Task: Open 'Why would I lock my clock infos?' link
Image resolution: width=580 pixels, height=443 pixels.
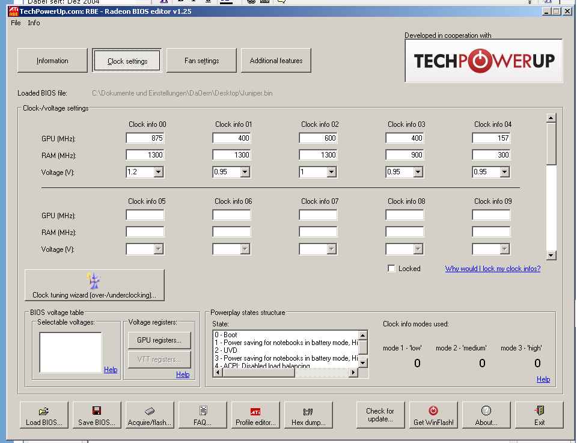Action: point(493,269)
